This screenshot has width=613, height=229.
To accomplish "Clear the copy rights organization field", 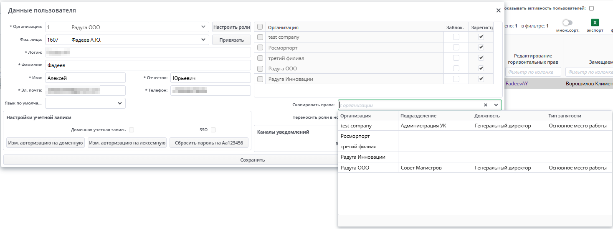I will pos(486,105).
